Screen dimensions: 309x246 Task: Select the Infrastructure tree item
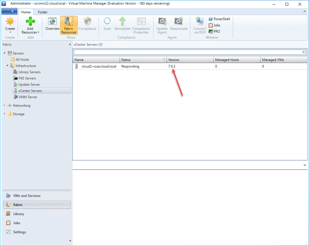coord(23,66)
